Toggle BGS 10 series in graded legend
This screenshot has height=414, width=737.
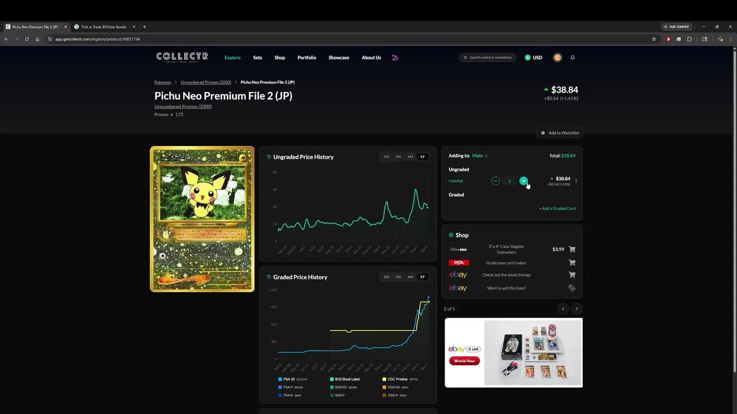click(344, 388)
